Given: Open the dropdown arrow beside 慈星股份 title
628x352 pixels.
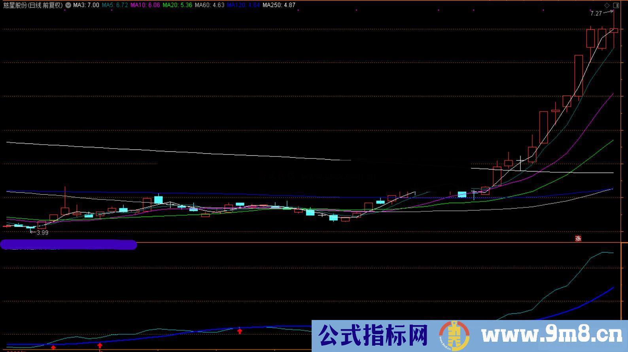Looking at the screenshot, I should [68, 5].
